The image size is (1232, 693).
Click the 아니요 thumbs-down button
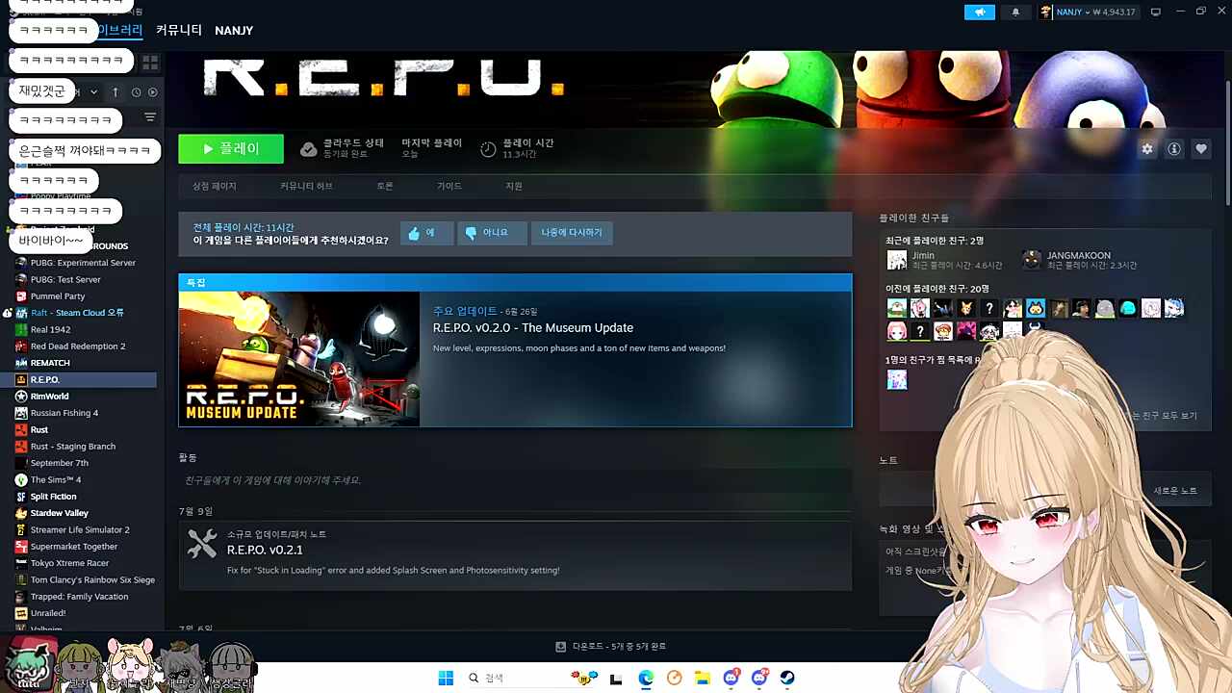click(x=493, y=233)
